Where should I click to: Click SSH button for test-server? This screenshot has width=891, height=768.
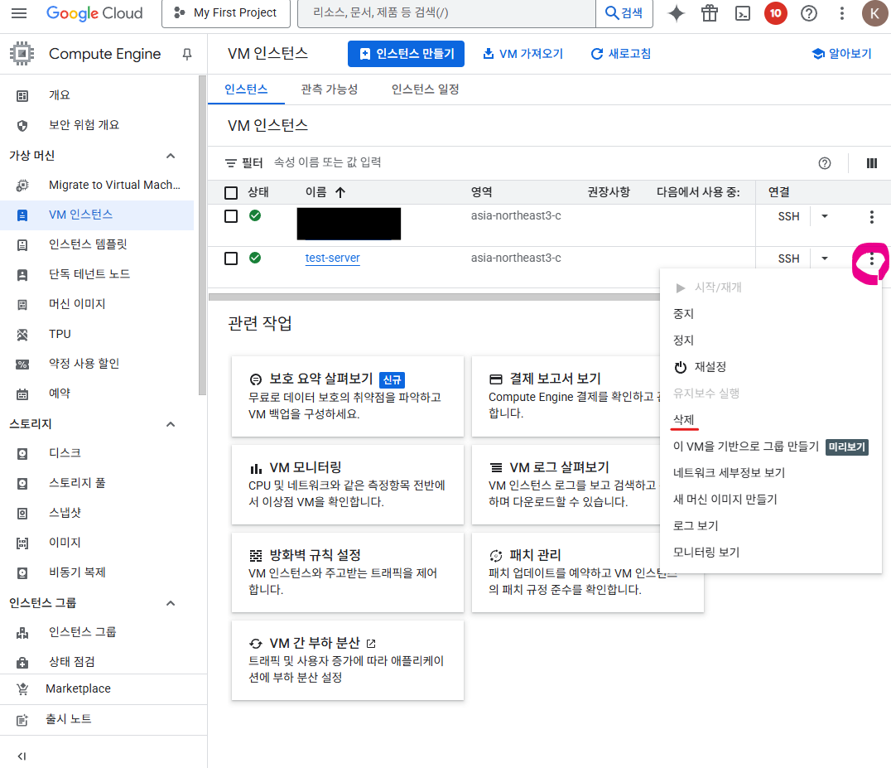[788, 258]
